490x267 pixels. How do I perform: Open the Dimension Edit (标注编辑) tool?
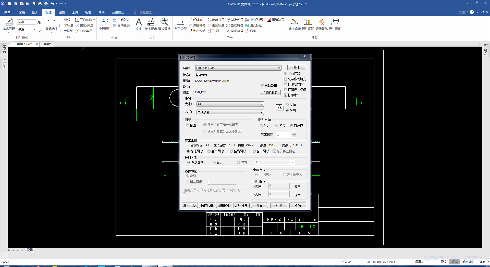coord(294,24)
